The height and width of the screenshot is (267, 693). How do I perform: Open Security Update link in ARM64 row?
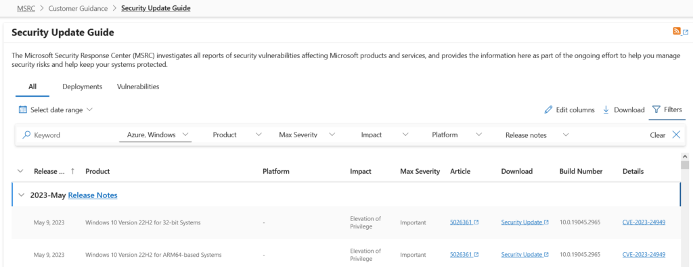[x=524, y=255]
